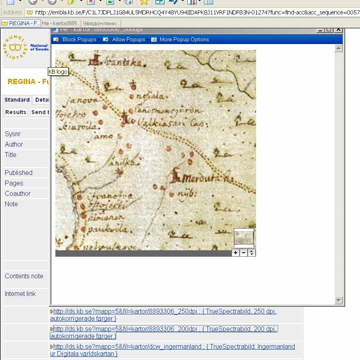
Task: Zoom in on the map with plus button
Action: pos(236,253)
